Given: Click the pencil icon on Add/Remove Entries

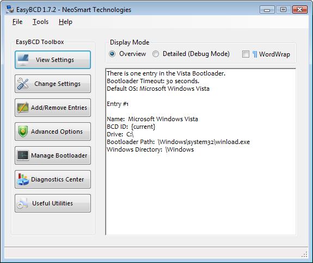Looking at the screenshot, I should [x=23, y=108].
